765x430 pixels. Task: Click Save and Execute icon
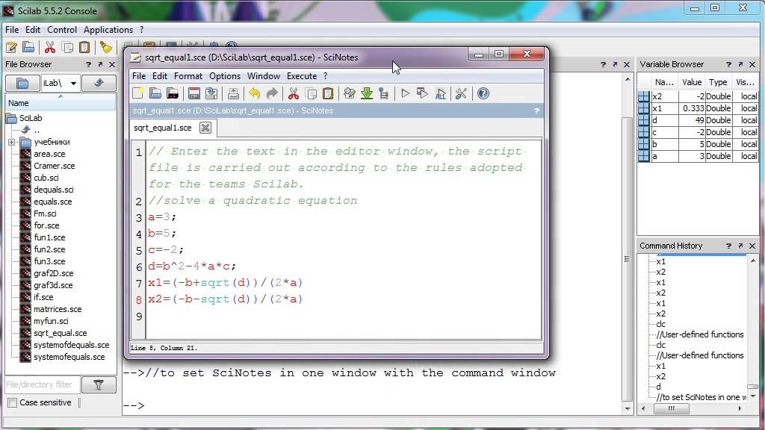pos(423,93)
